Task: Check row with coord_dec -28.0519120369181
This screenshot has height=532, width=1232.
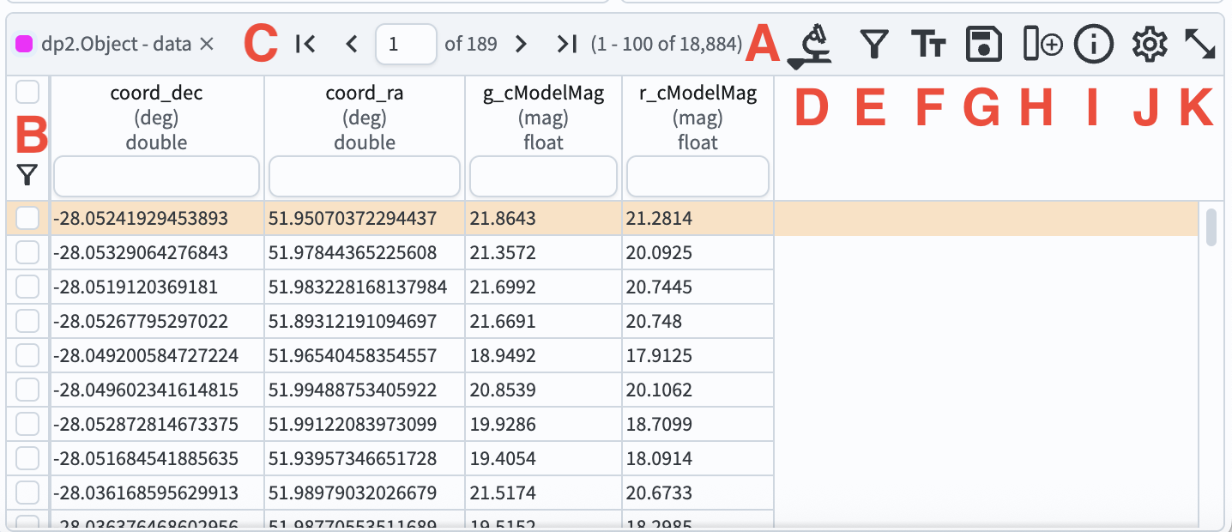Action: [x=27, y=287]
